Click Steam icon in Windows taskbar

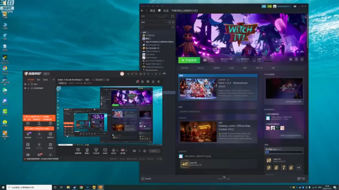point(75,187)
